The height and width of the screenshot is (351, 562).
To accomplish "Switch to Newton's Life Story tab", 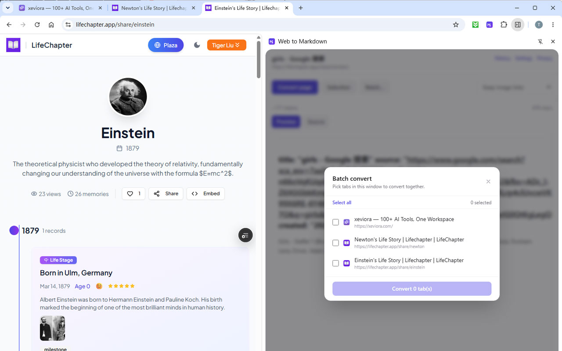I will click(x=153, y=8).
